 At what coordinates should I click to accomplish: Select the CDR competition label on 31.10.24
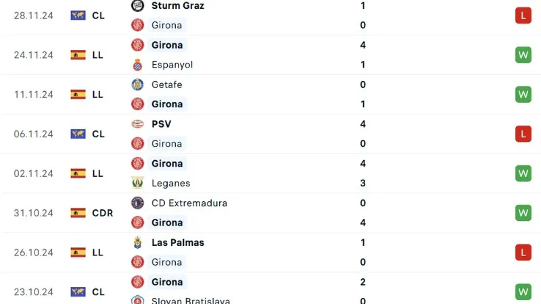tap(102, 213)
